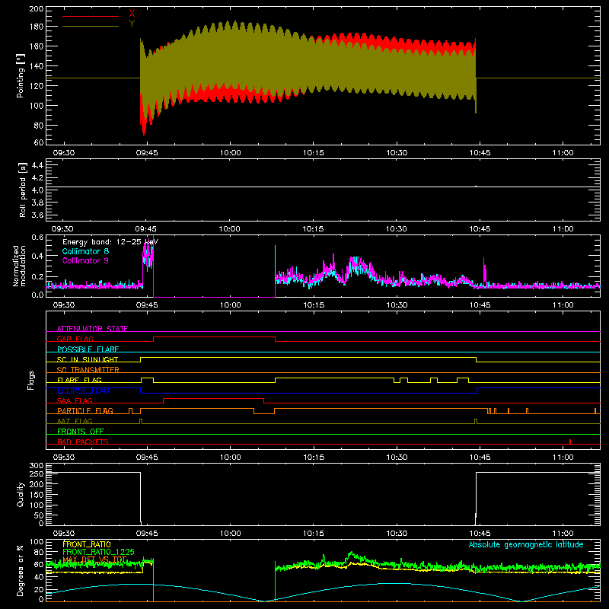Click the Pointing axis title
The image size is (609, 609).
[x=21, y=75]
